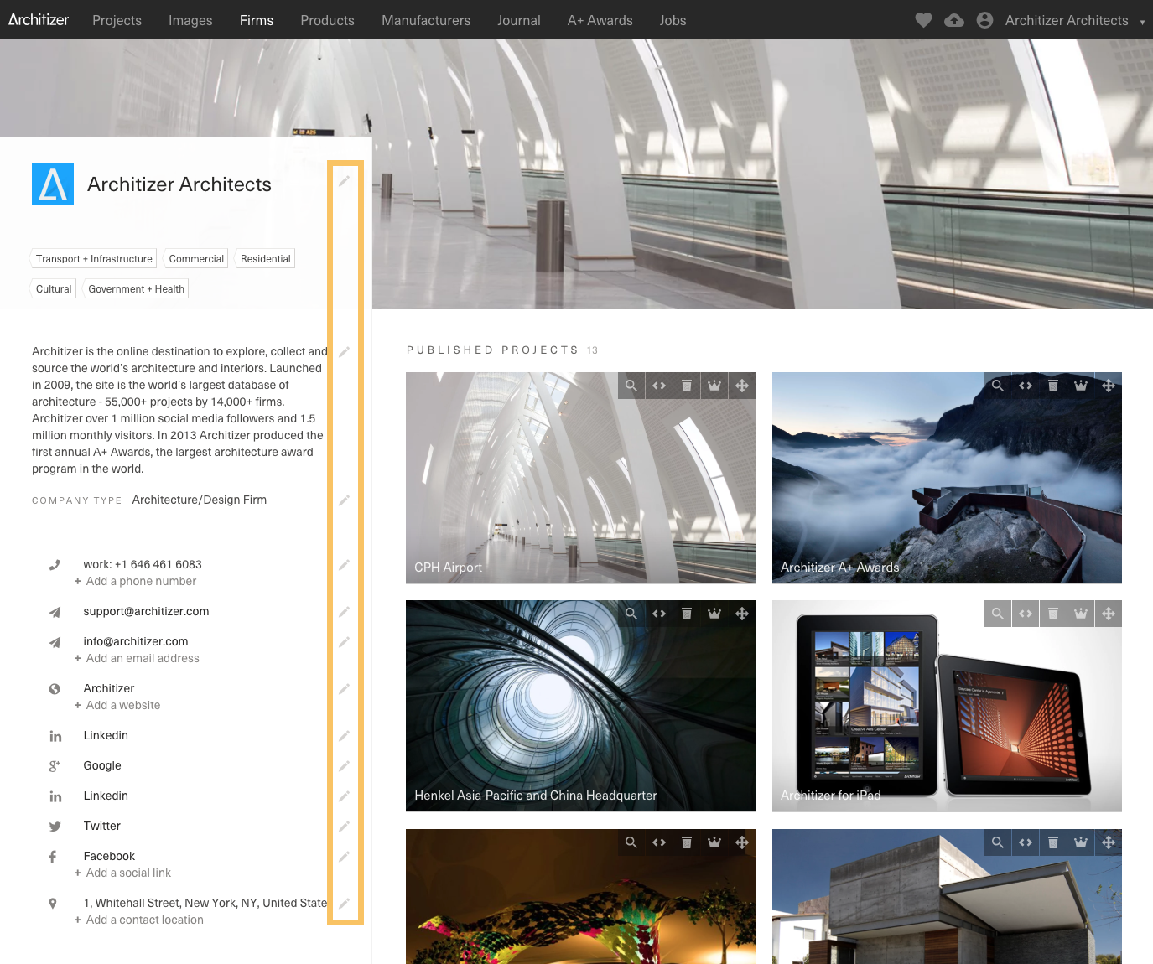Edit support@architizer.com with the pencil

coord(344,612)
